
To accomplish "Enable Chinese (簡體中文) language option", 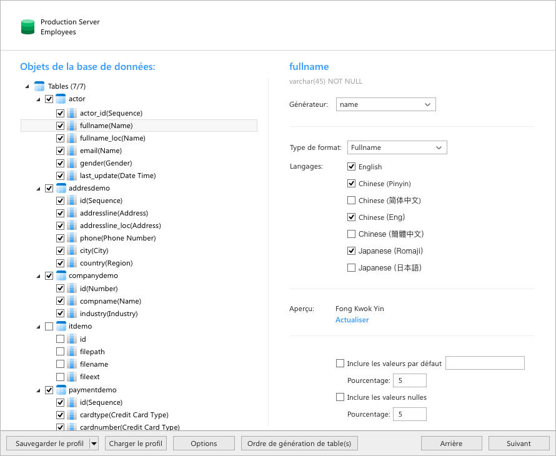I will click(x=351, y=234).
